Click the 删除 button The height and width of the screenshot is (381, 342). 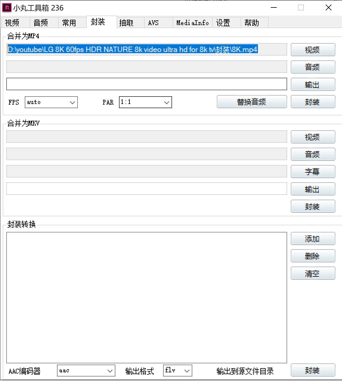(312, 256)
